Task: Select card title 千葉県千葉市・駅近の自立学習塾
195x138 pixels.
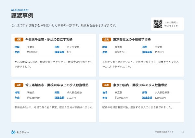Action: 49,40
